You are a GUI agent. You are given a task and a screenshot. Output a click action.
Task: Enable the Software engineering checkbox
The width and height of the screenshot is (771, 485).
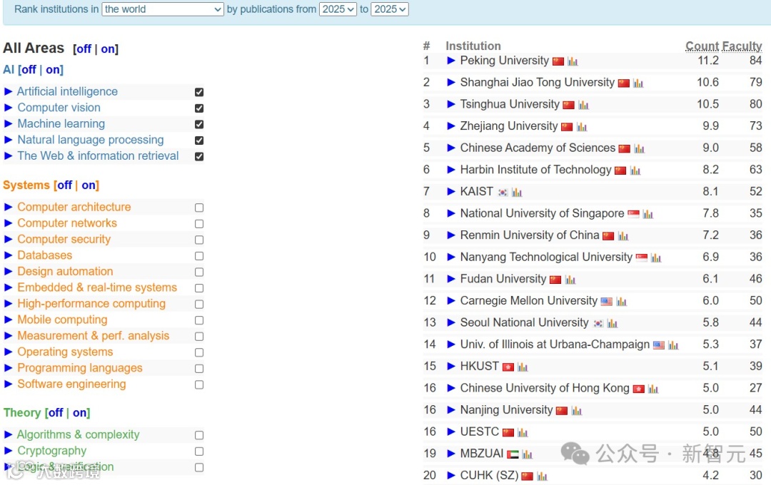click(199, 384)
